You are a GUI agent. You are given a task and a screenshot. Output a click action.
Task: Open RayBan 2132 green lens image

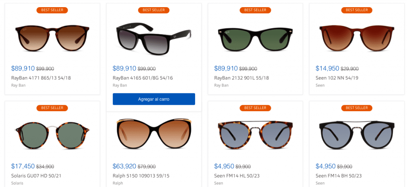pos(255,39)
